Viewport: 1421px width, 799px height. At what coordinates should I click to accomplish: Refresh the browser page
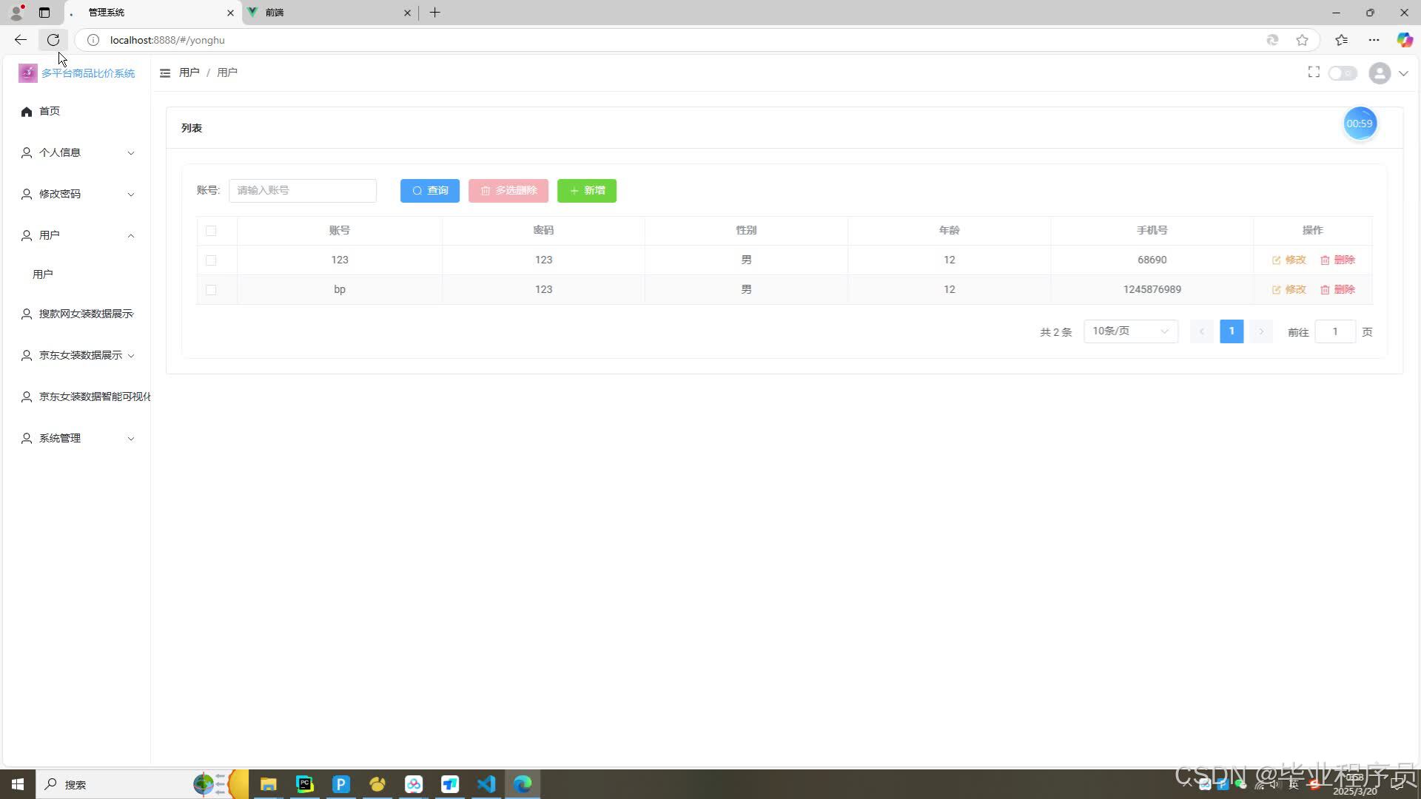click(x=53, y=40)
